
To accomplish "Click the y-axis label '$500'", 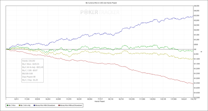I will (196, 44).
